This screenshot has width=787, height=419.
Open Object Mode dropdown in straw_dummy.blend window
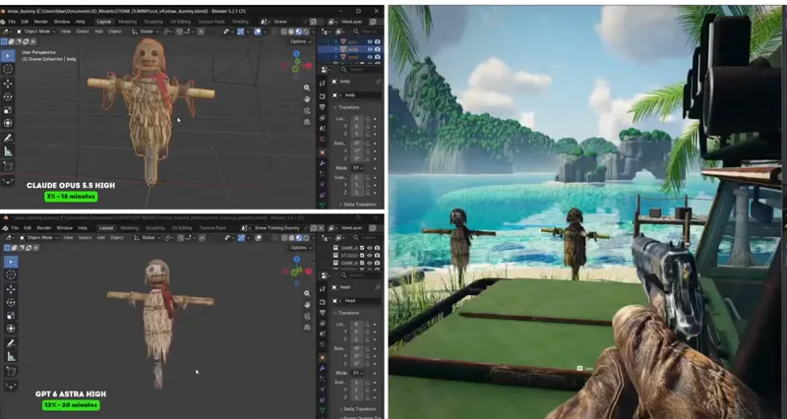(37, 31)
